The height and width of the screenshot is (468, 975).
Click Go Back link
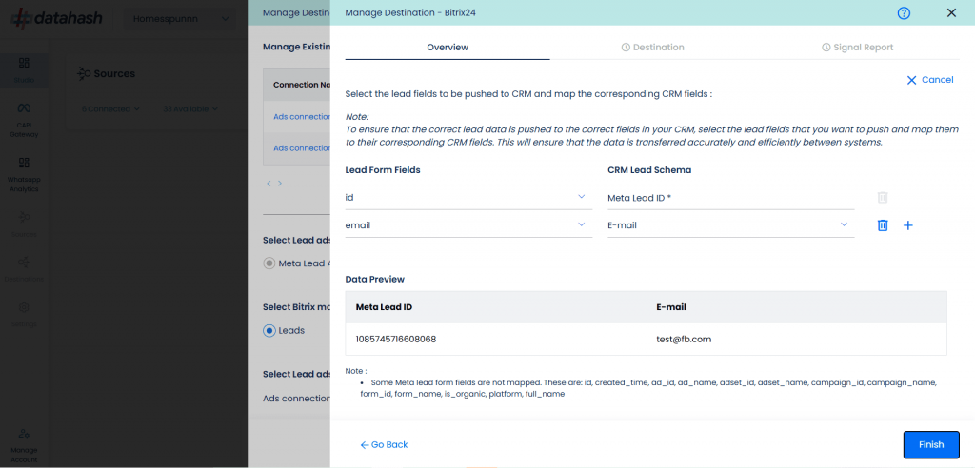point(385,445)
